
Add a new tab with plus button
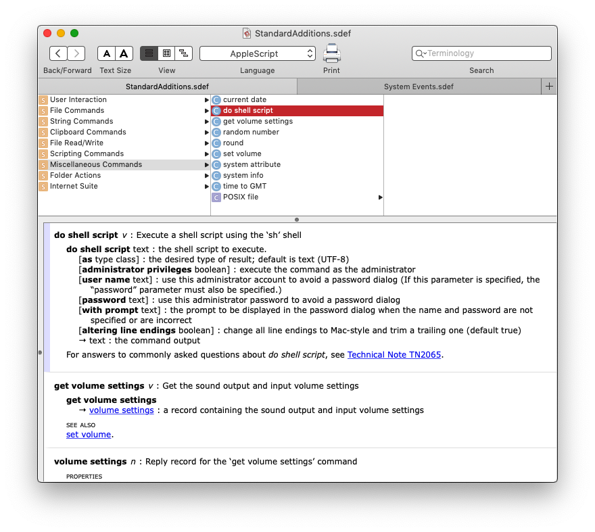(x=549, y=87)
